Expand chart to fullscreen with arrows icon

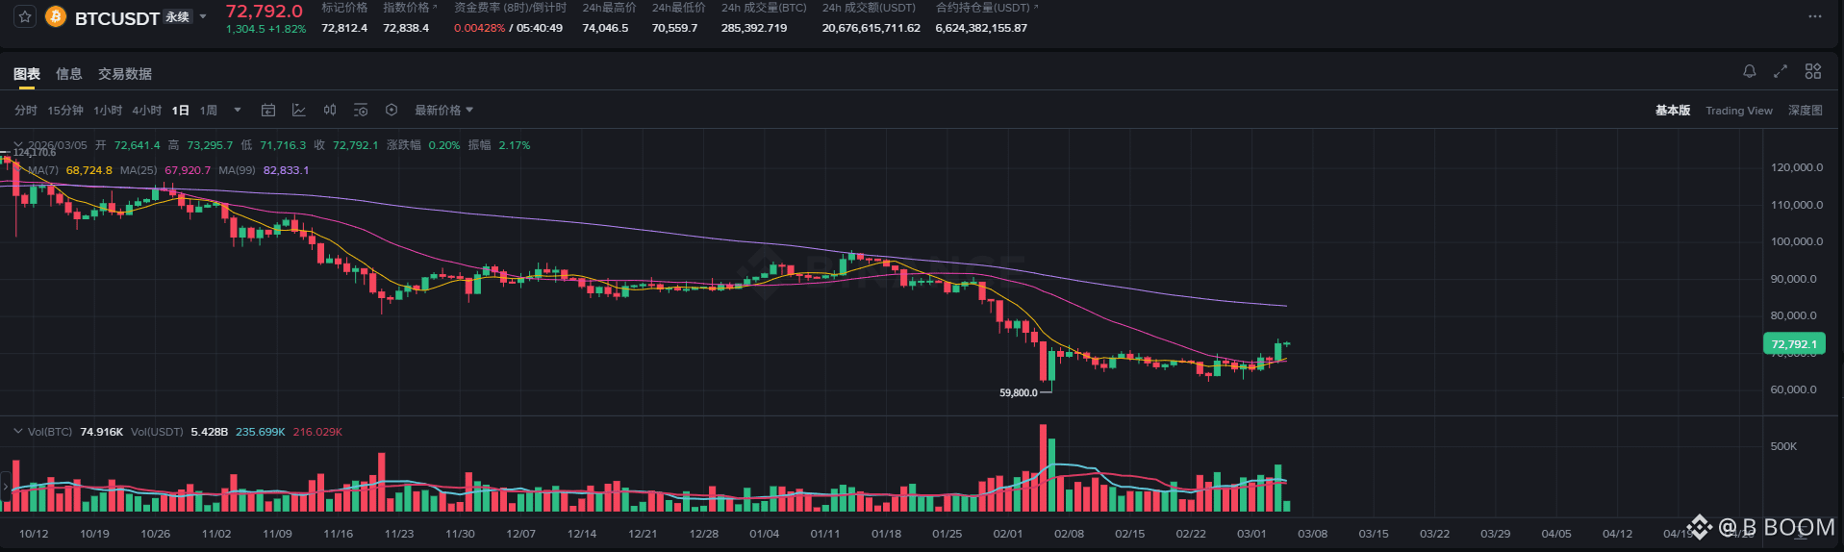coord(1781,71)
